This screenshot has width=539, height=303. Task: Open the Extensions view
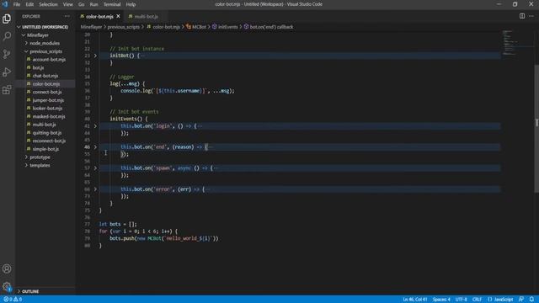(7, 90)
